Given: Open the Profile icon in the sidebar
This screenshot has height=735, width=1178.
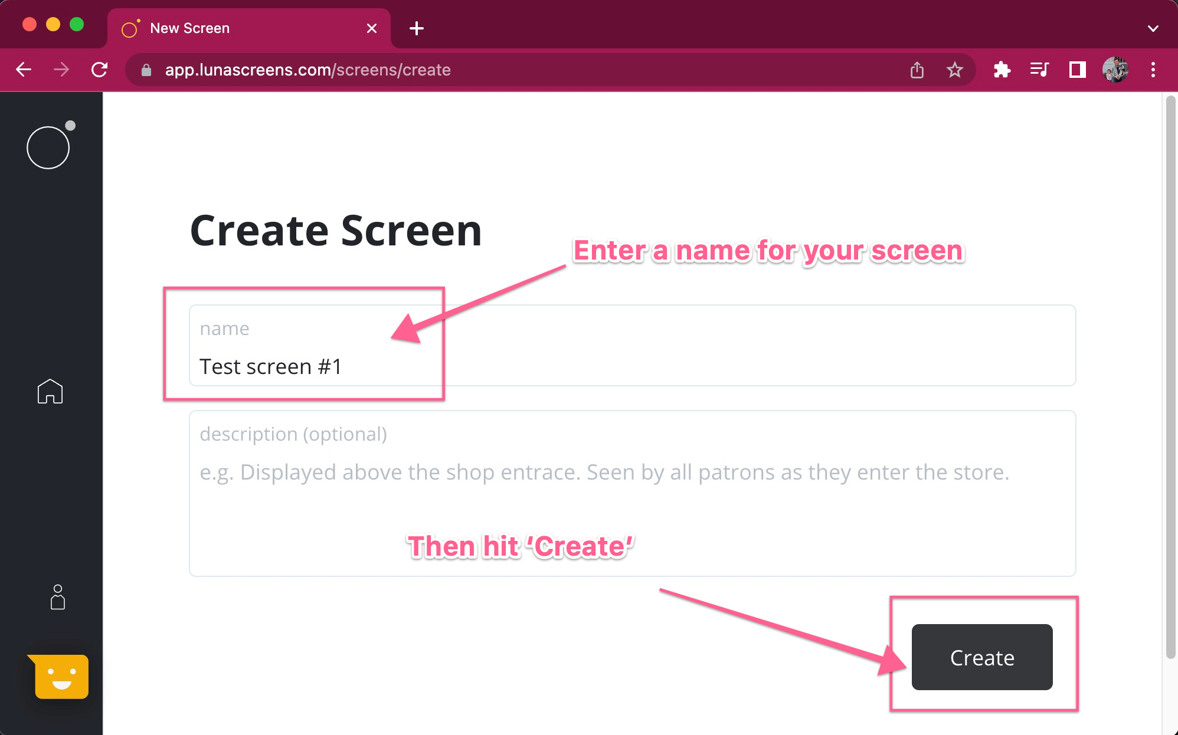Looking at the screenshot, I should click(57, 598).
